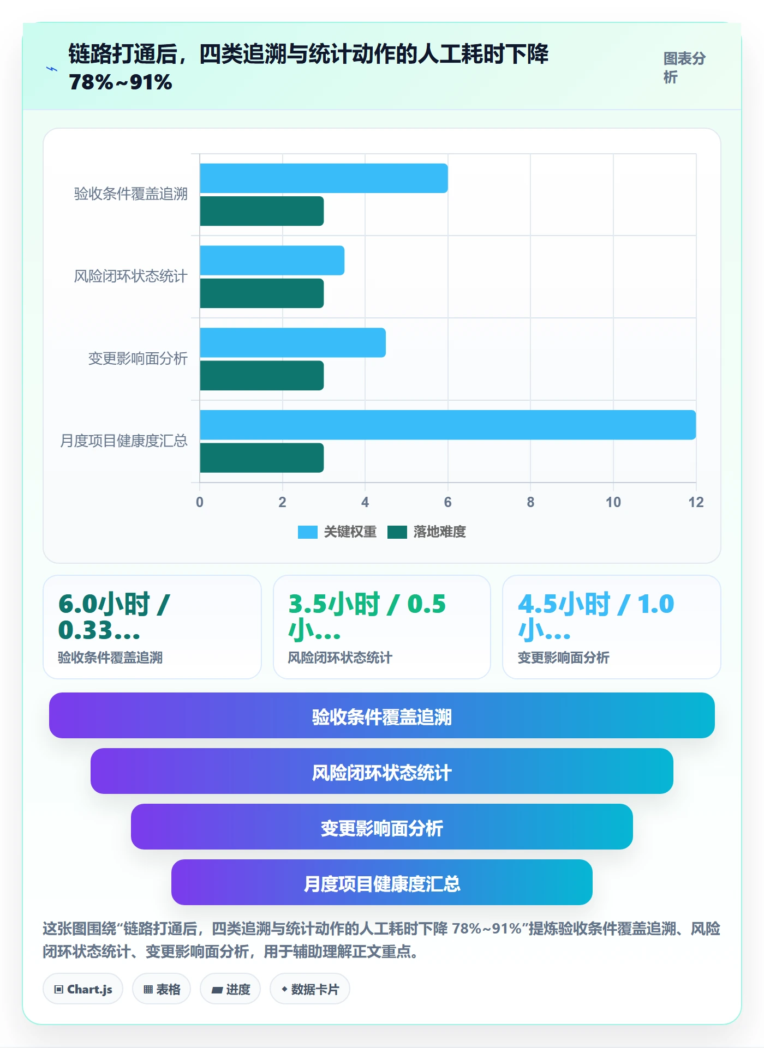The width and height of the screenshot is (764, 1048).
Task: Open the 4.5小时 / 1.0小… data card
Action: click(612, 627)
